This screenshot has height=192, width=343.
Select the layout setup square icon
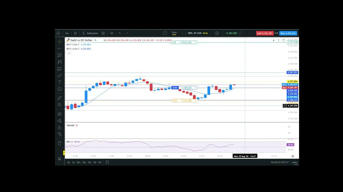tap(165, 33)
